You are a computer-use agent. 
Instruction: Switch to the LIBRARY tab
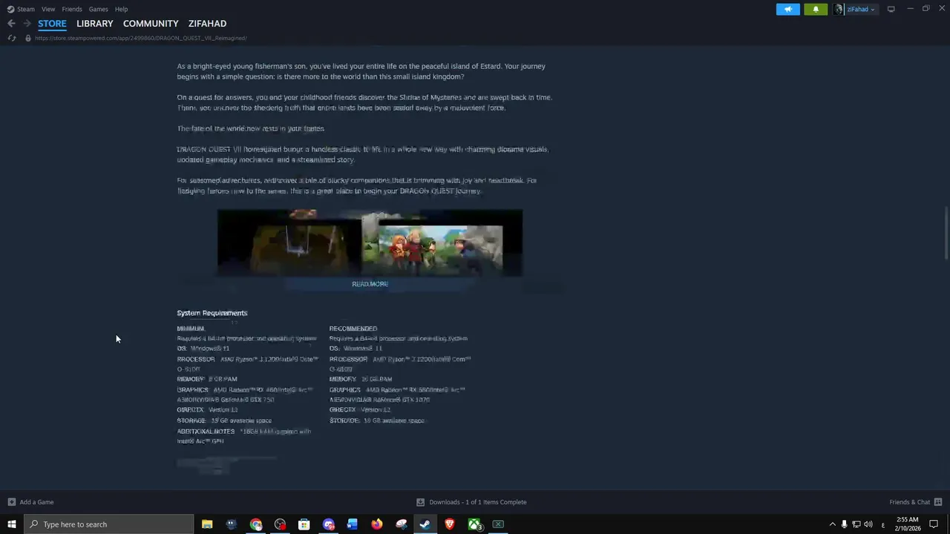95,24
